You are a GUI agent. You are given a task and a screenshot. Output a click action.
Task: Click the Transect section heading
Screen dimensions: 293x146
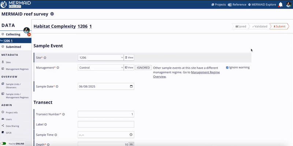coord(43,102)
